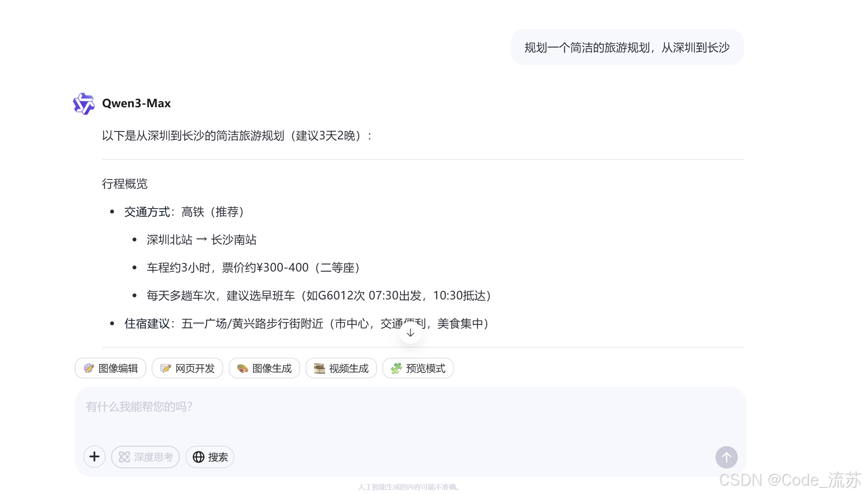
Task: Click the 图像编辑 chip label
Action: pos(118,368)
